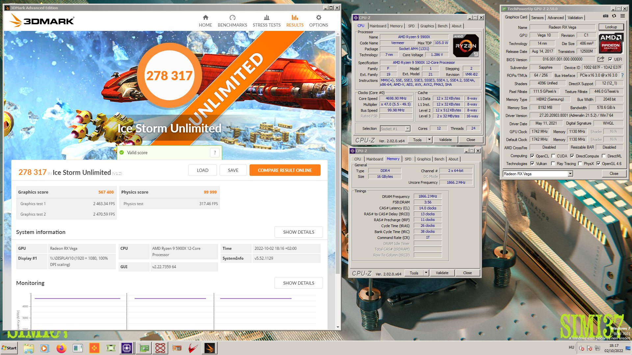Click the 3DMark HOME house icon
Image resolution: width=632 pixels, height=355 pixels.
coord(205,17)
